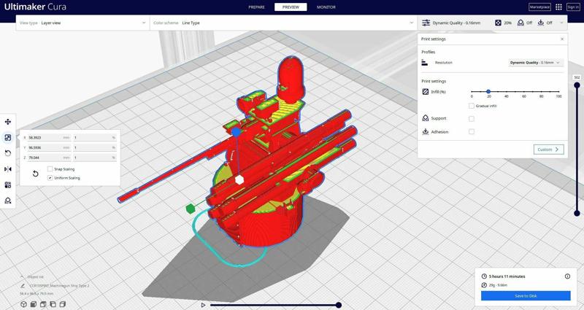This screenshot has height=310, width=584.
Task: Click the Sign in button
Action: 573,7
